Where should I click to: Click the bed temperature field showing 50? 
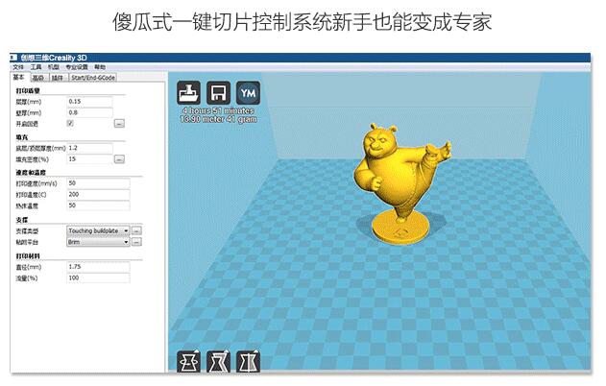click(x=98, y=205)
